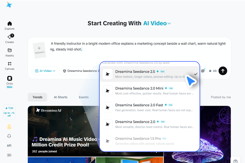Click the 68 credits indicator
This screenshot has height=163, width=245.
[213, 71]
